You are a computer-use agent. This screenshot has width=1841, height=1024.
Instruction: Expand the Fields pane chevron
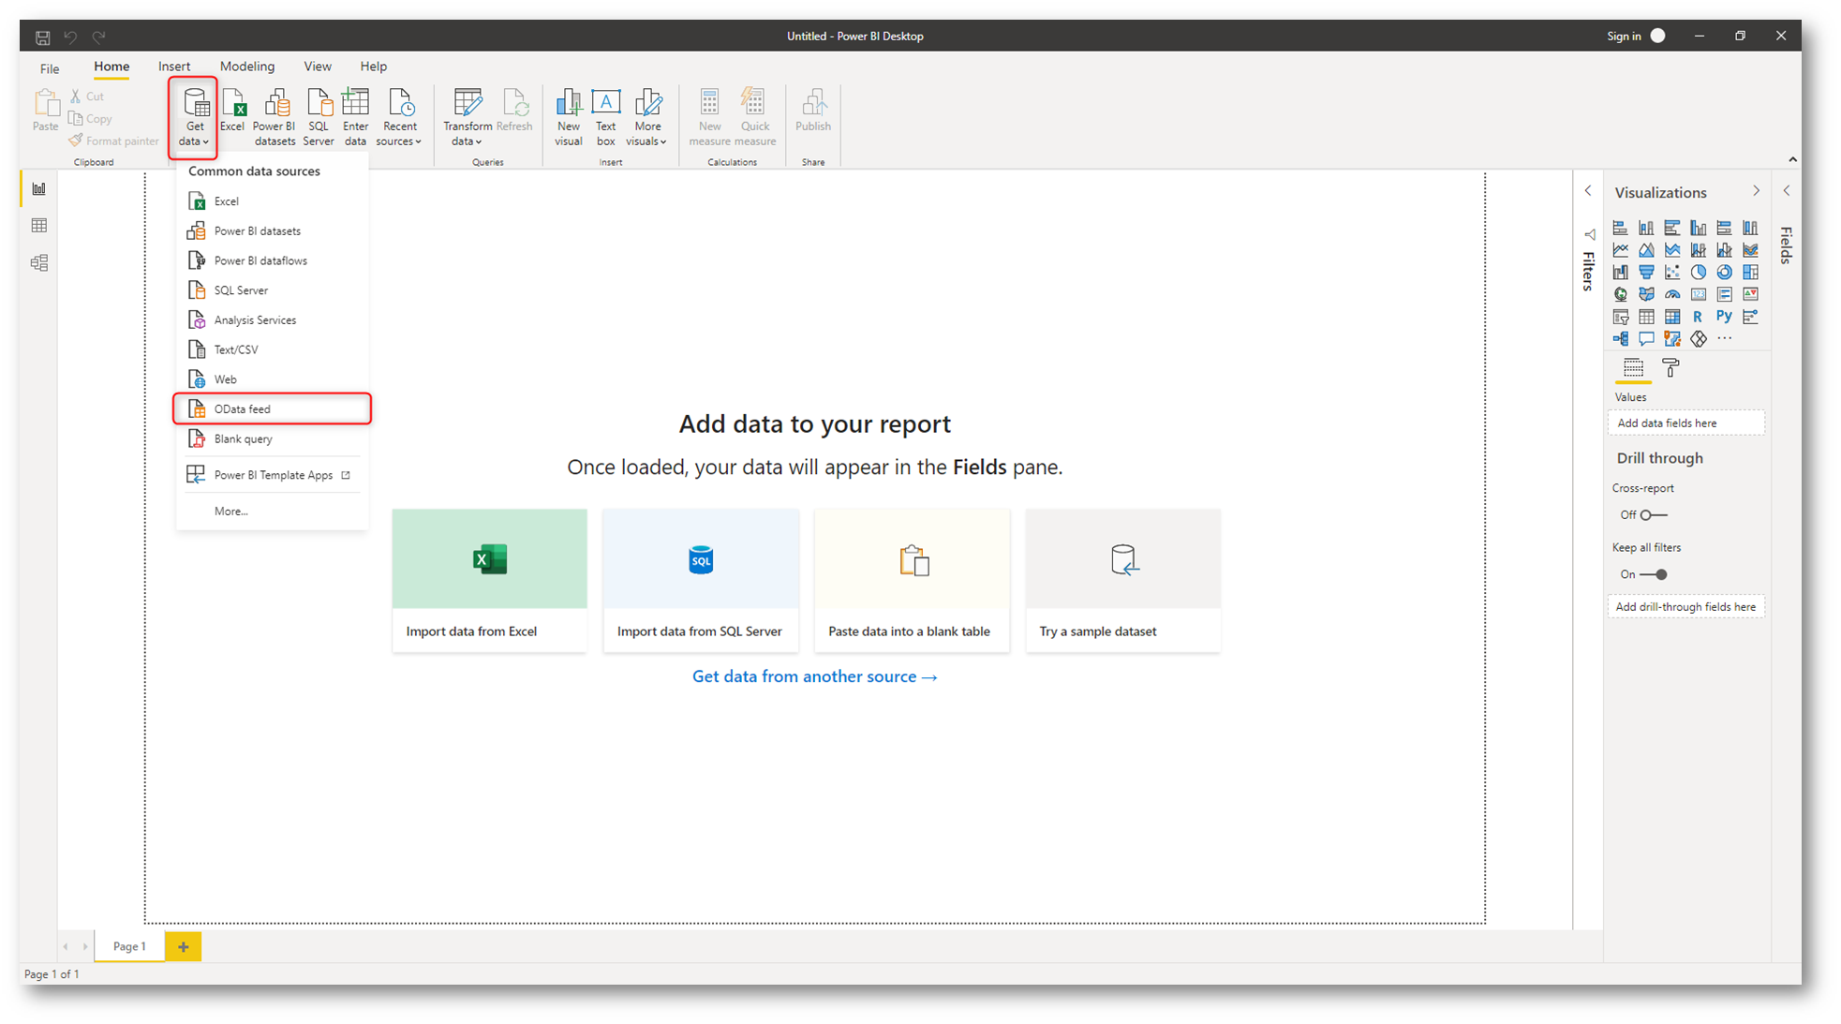pyautogui.click(x=1787, y=191)
